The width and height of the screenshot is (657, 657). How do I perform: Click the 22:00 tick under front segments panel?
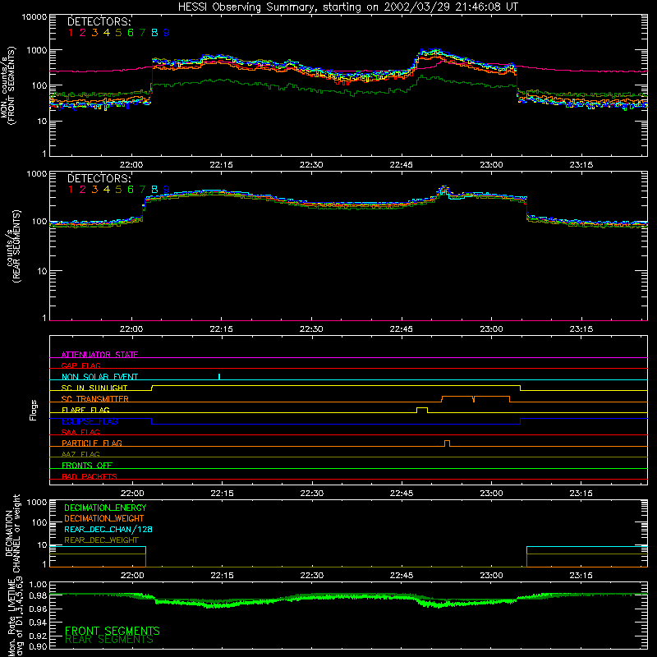click(131, 165)
